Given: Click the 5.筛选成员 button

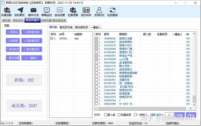Looking at the screenshot, I should pos(13,49).
